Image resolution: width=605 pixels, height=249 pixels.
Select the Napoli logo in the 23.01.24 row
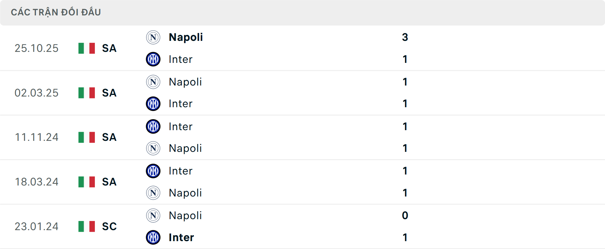[x=153, y=216]
